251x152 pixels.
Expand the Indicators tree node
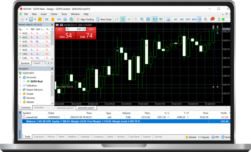tap(20, 86)
